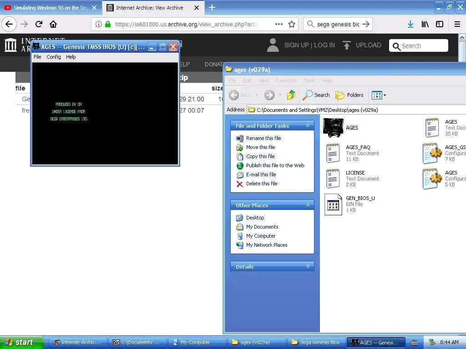Go to My Network Places link
Viewport: 466px width, 349px height.
click(267, 245)
